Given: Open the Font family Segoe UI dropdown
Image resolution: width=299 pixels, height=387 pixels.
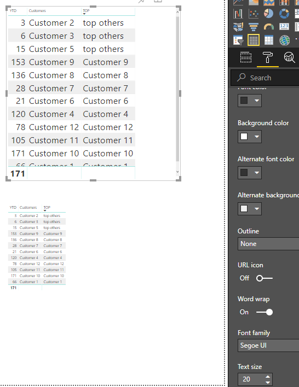Looking at the screenshot, I should tap(268, 345).
